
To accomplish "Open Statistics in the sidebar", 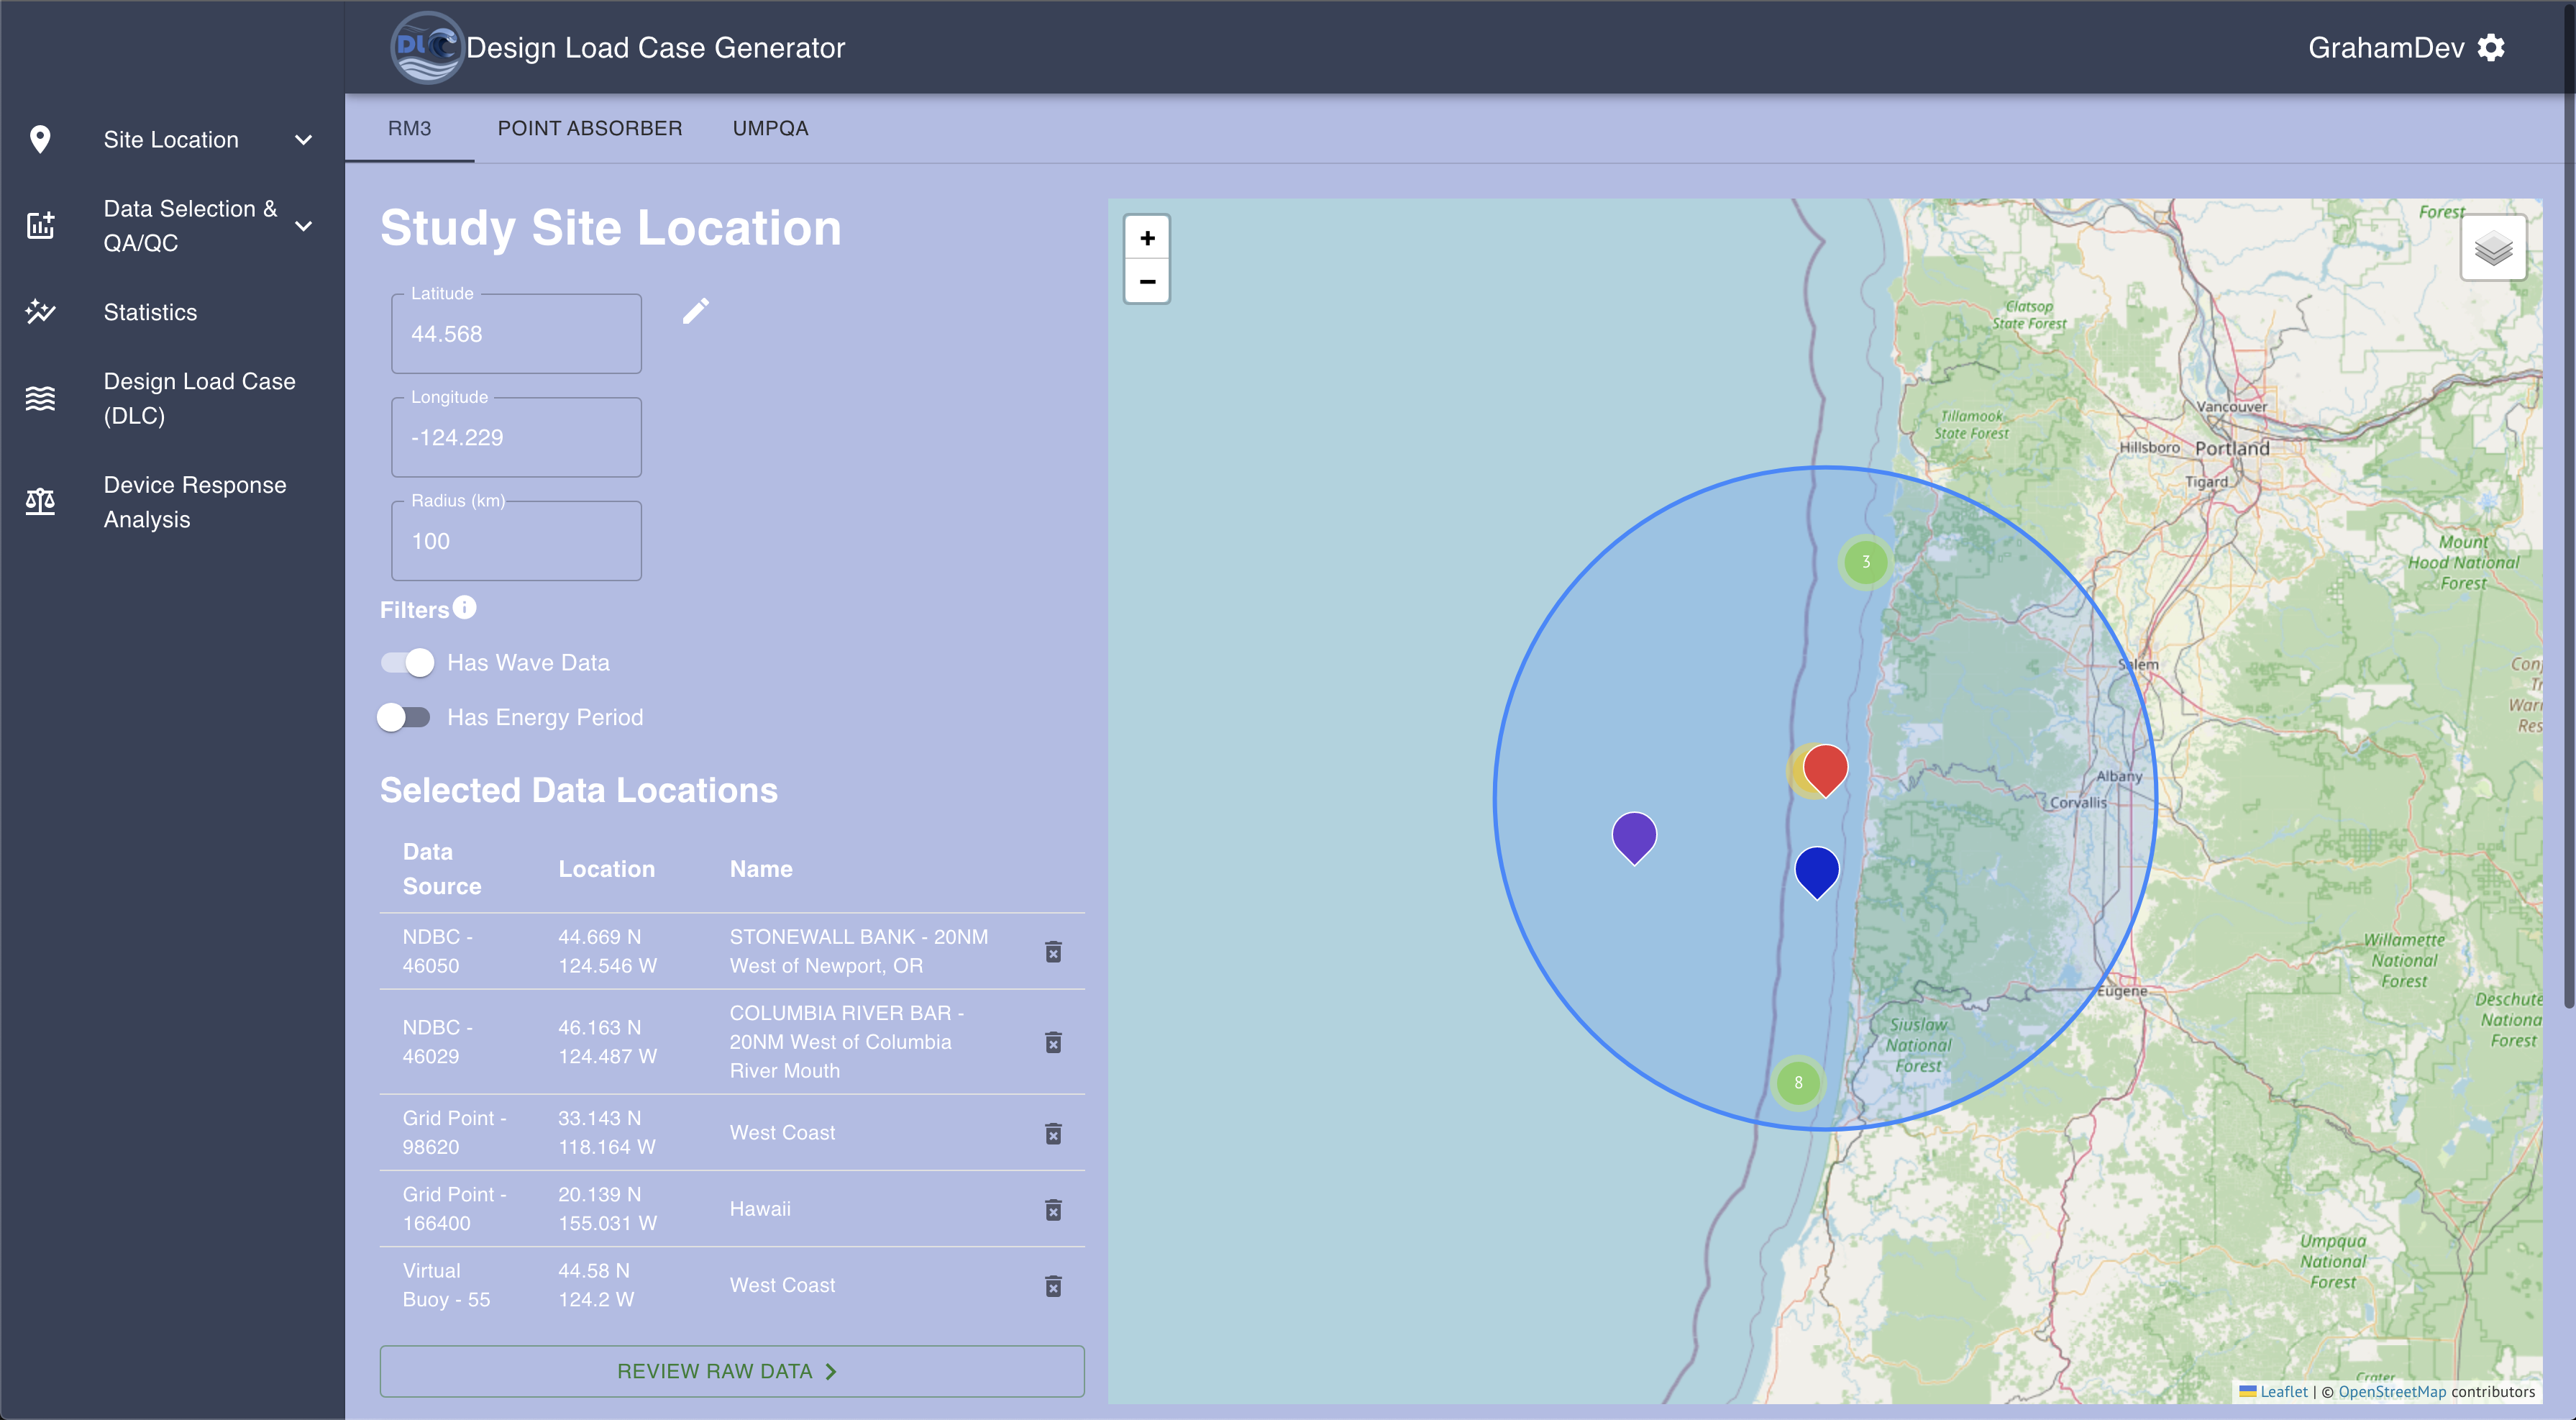I will [150, 312].
